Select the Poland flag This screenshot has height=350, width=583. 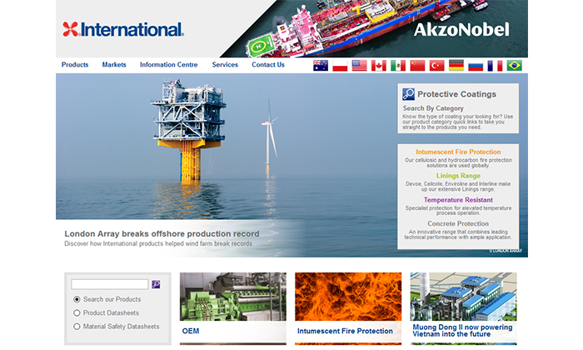click(x=340, y=66)
